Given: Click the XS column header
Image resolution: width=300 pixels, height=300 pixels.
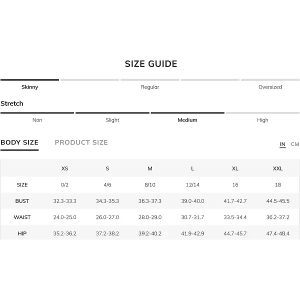Looking at the screenshot, I should (64, 168).
